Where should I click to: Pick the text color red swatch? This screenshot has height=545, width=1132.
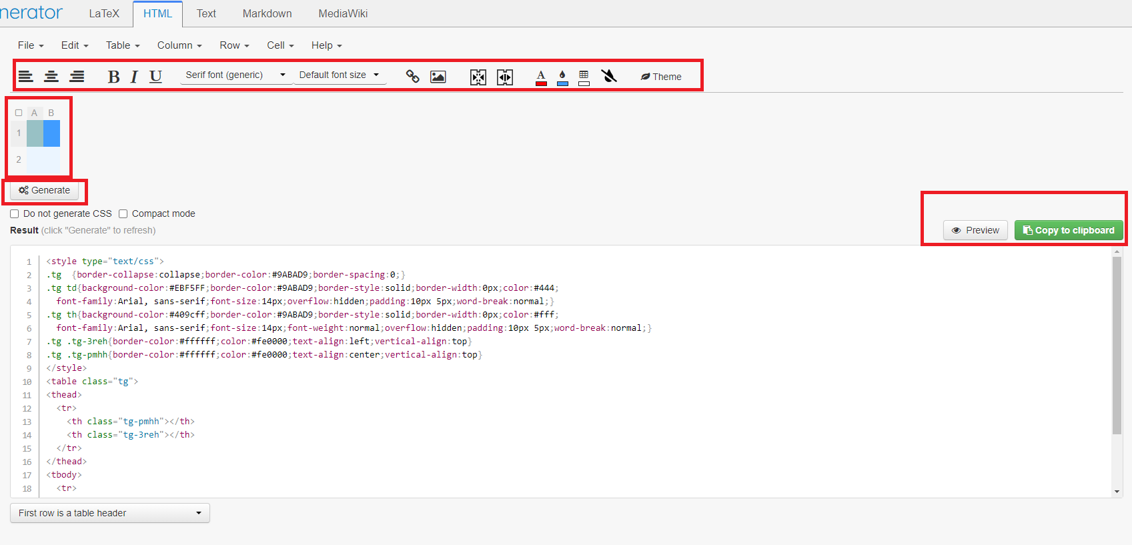coord(541,77)
